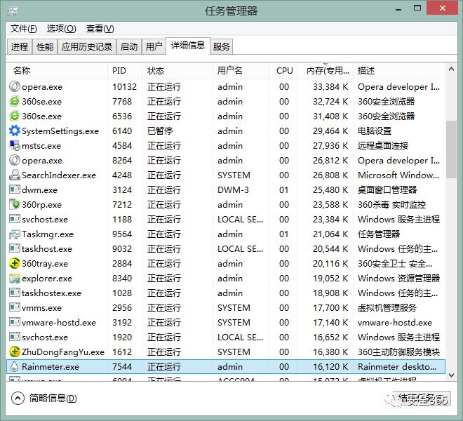Screen dimensions: 463x421
Task: Click the 360rp.exe shield icon
Action: tap(15, 204)
